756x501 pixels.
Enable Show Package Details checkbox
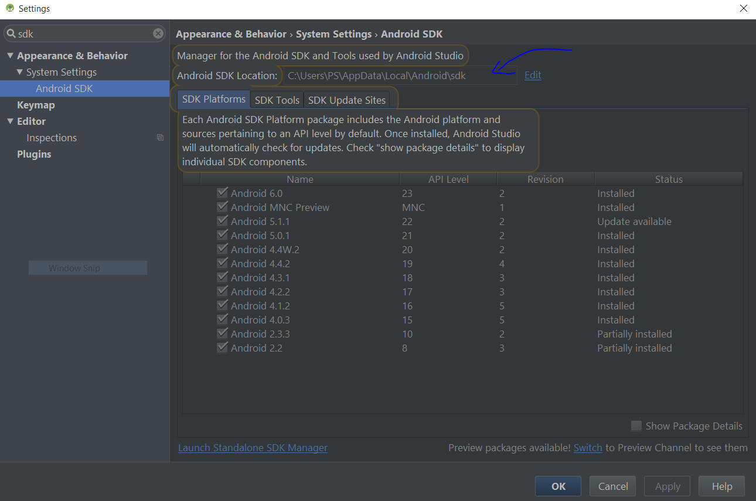tap(636, 426)
